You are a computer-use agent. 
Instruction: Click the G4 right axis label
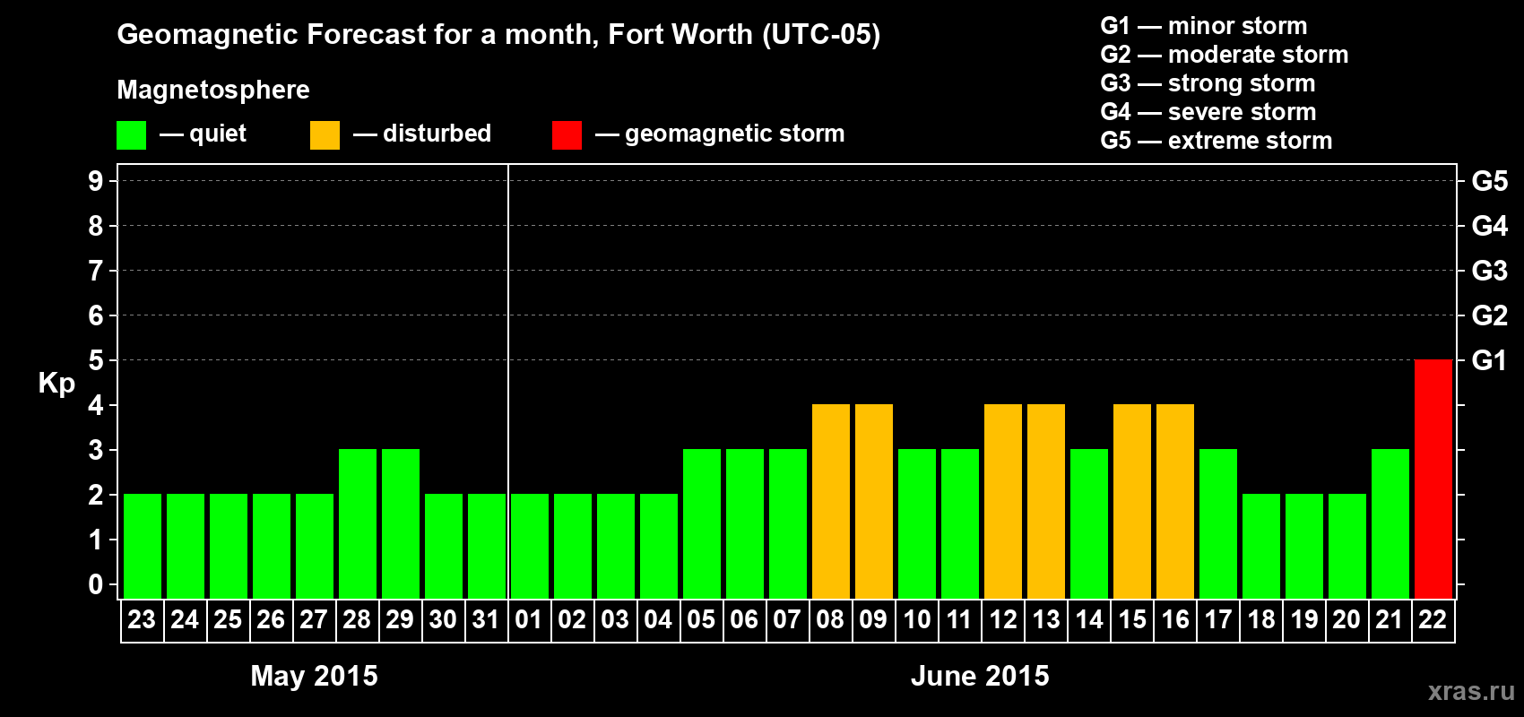point(1489,226)
